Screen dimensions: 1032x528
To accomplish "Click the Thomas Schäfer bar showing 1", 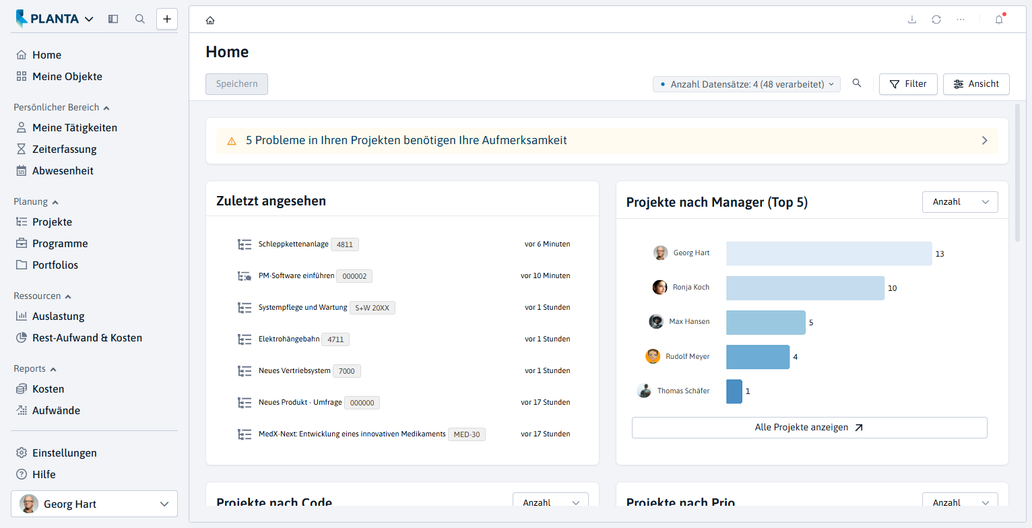I will (x=734, y=391).
